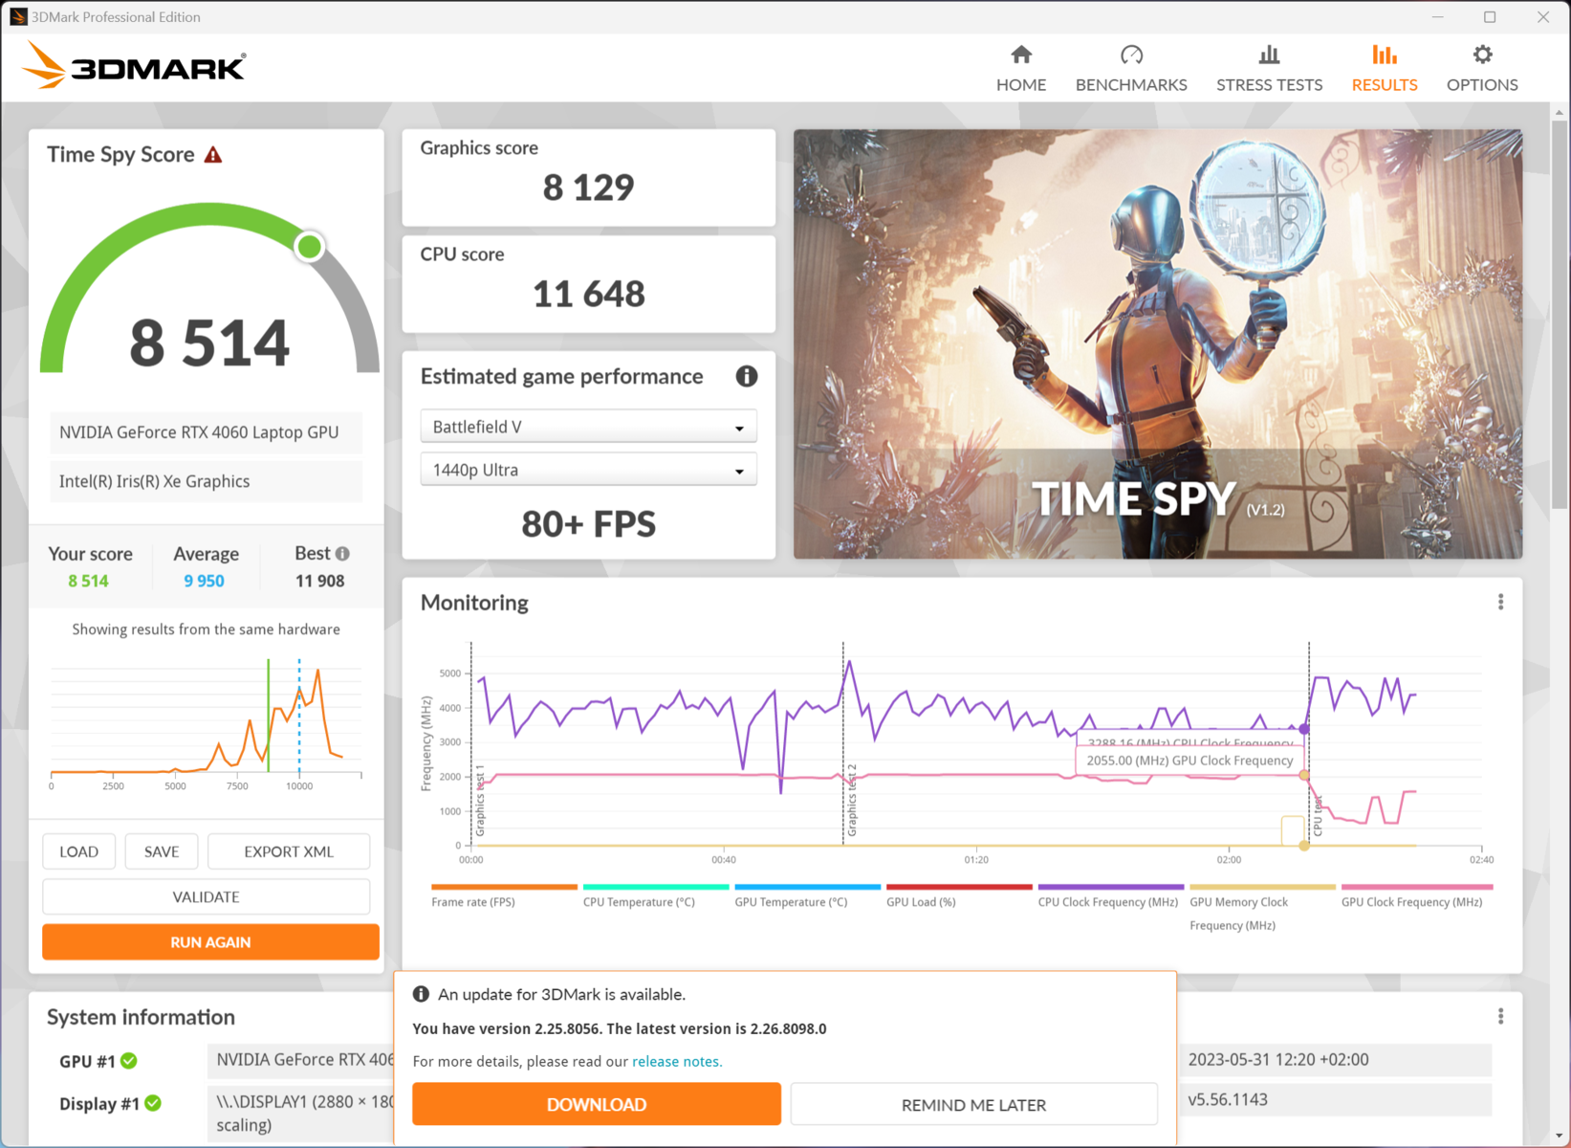Open the release notes link

(x=677, y=1061)
